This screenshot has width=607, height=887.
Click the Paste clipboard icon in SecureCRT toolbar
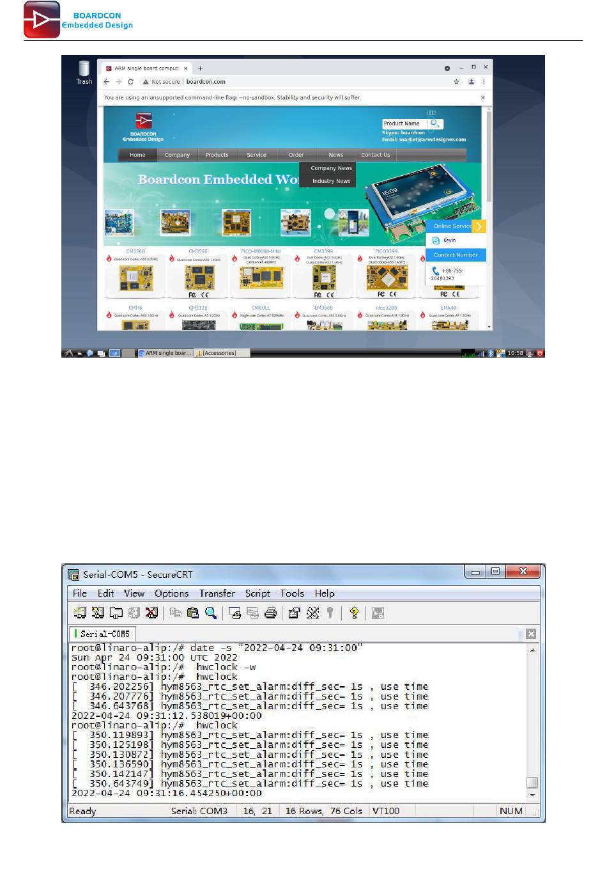[x=192, y=613]
